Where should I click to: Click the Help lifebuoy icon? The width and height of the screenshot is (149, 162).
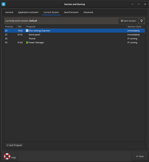[7, 156]
